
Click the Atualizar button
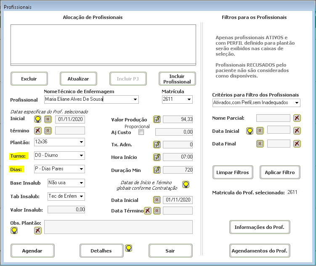coord(78,79)
